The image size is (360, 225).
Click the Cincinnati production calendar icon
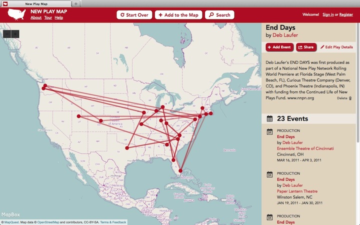(269, 132)
